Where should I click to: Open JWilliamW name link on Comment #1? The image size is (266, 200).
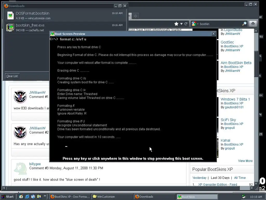37,92
